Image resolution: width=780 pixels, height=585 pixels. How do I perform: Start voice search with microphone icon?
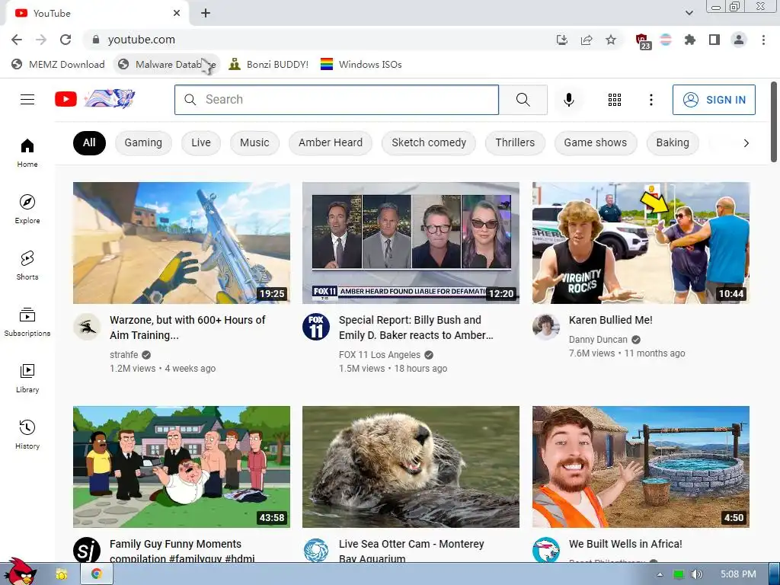pos(568,100)
